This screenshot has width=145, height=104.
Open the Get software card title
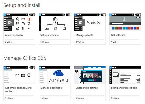118,35
